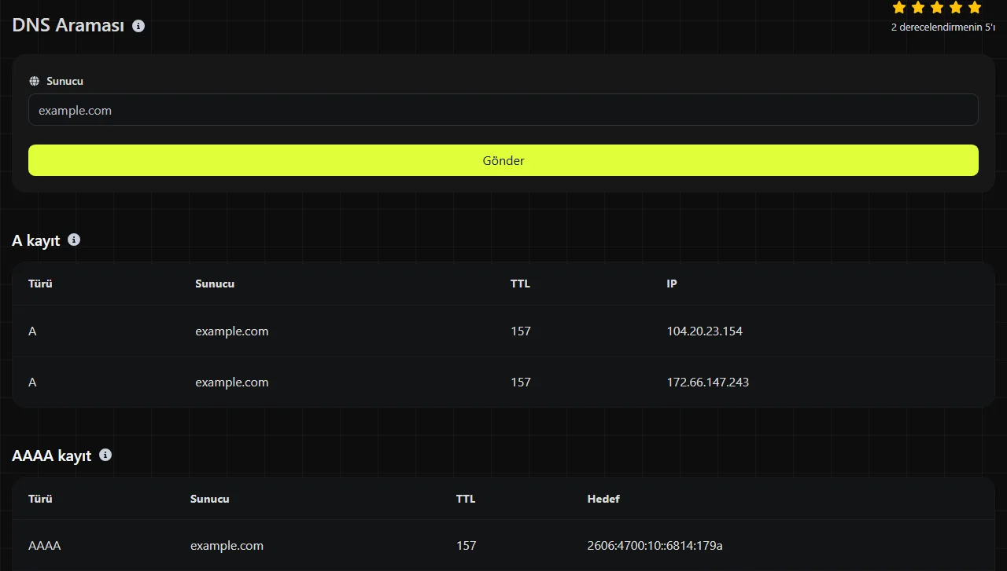The width and height of the screenshot is (1007, 571).
Task: Submit lookup with the Gönder button
Action: point(503,160)
